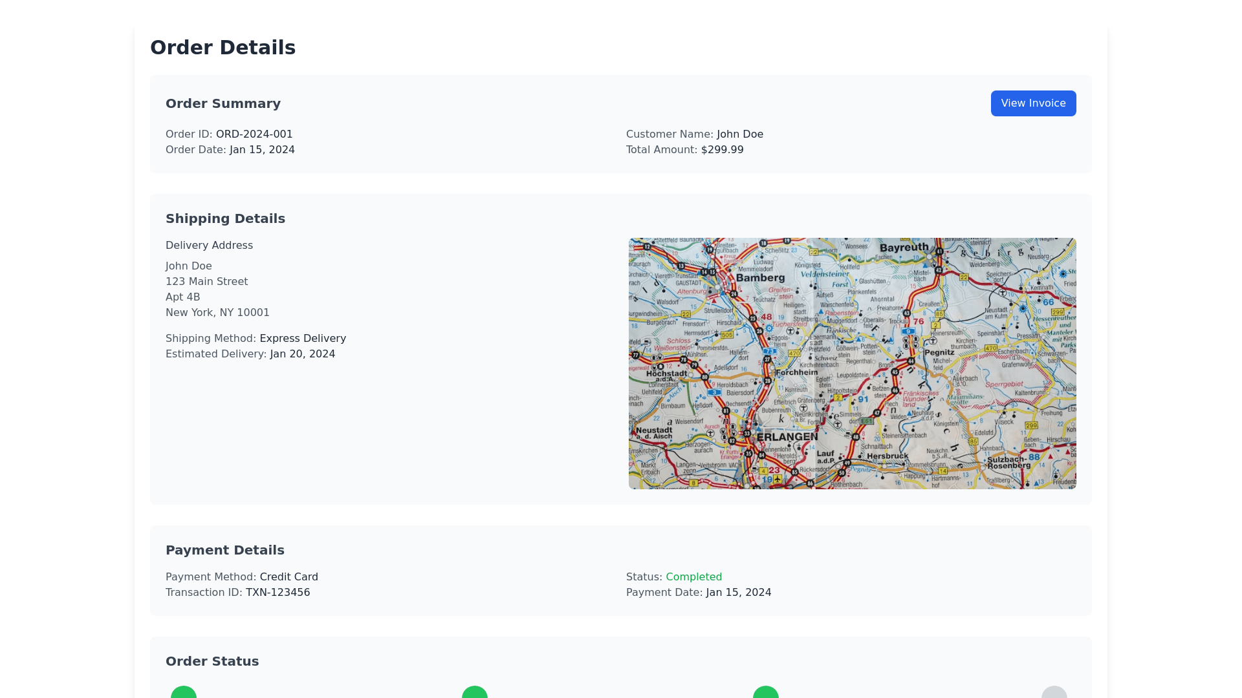
Task: Click the Order ID ORD-2024-001 value
Action: pos(254,134)
